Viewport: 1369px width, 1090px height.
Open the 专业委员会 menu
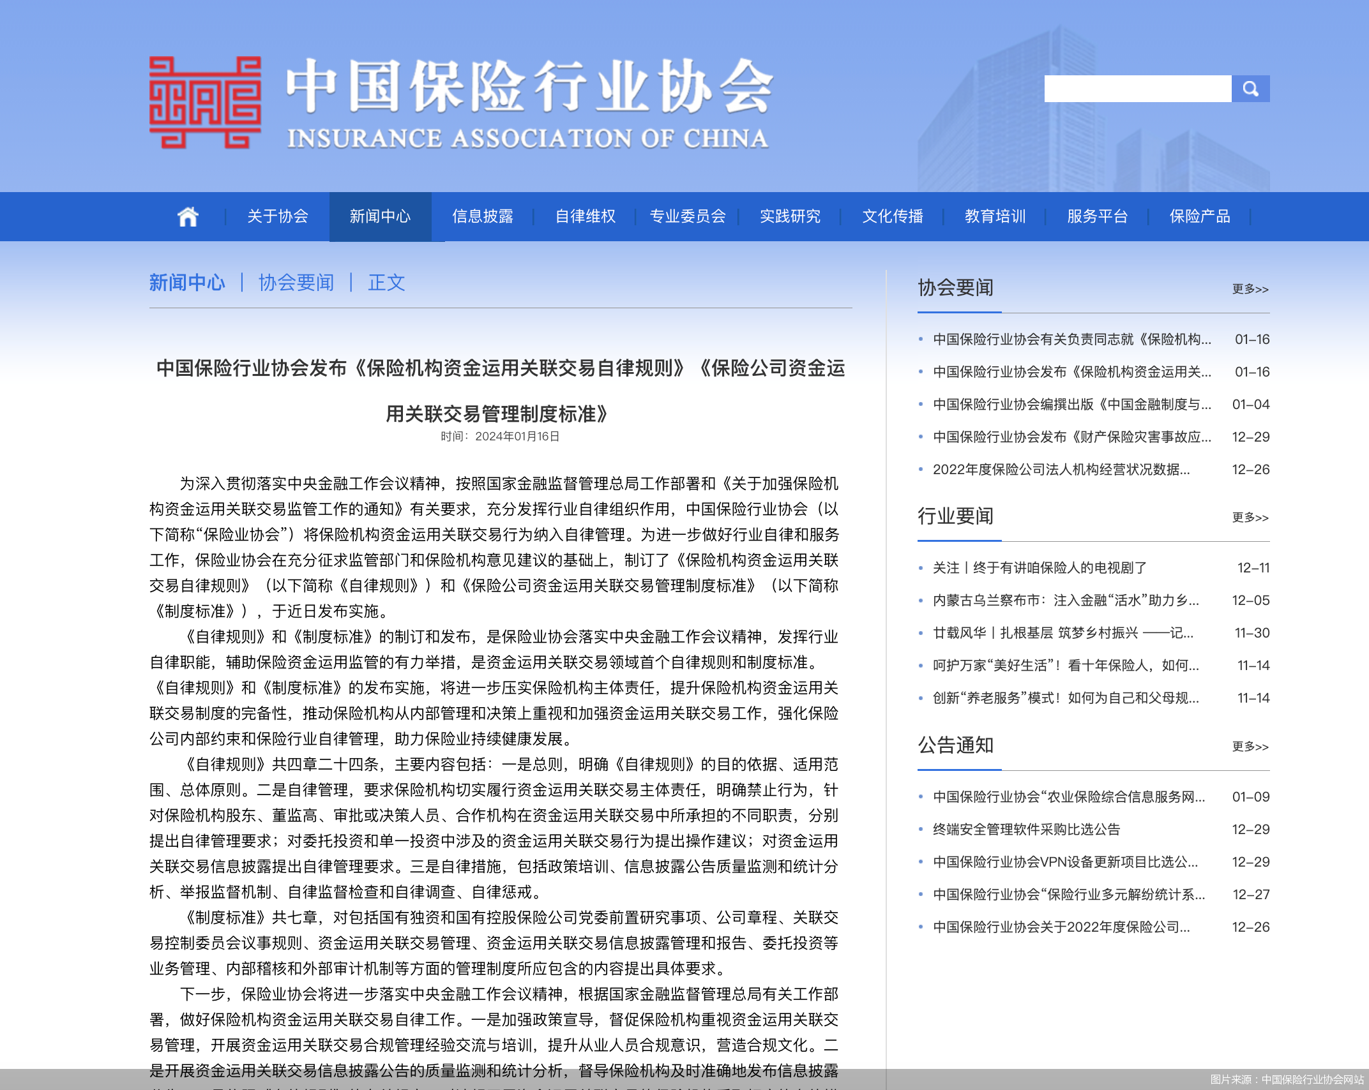coord(688,216)
